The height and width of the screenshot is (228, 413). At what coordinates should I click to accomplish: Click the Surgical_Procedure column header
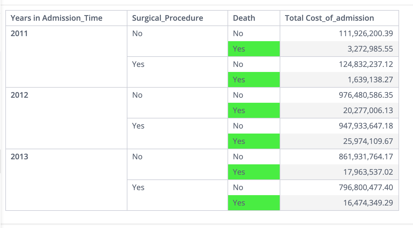point(167,18)
